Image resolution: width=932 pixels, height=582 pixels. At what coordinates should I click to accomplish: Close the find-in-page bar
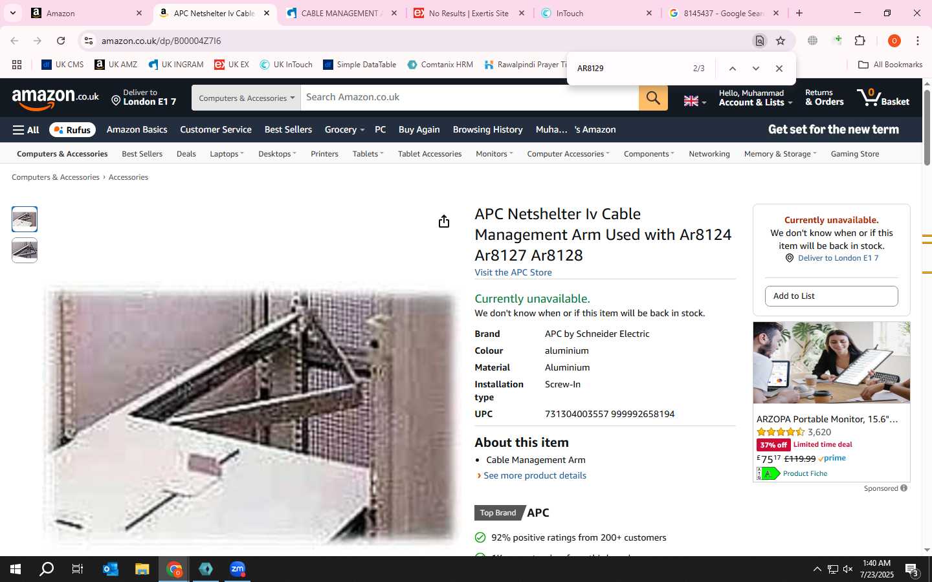pyautogui.click(x=779, y=69)
